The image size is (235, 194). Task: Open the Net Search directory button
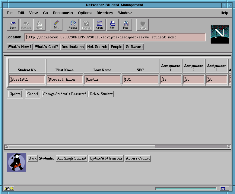97,47
